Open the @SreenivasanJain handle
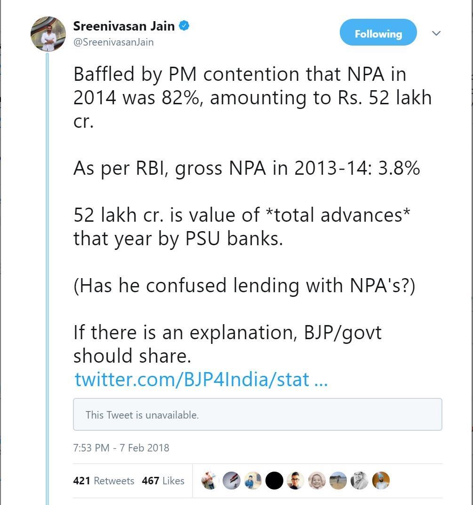Image resolution: width=473 pixels, height=505 pixels. pyautogui.click(x=113, y=42)
